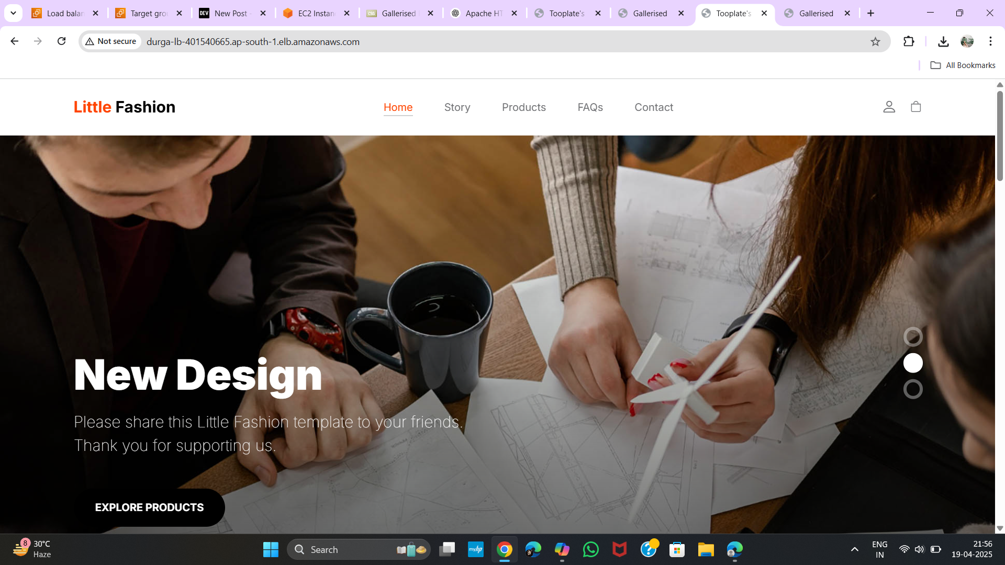Open the clock and date 19-04-2025

pyautogui.click(x=971, y=549)
